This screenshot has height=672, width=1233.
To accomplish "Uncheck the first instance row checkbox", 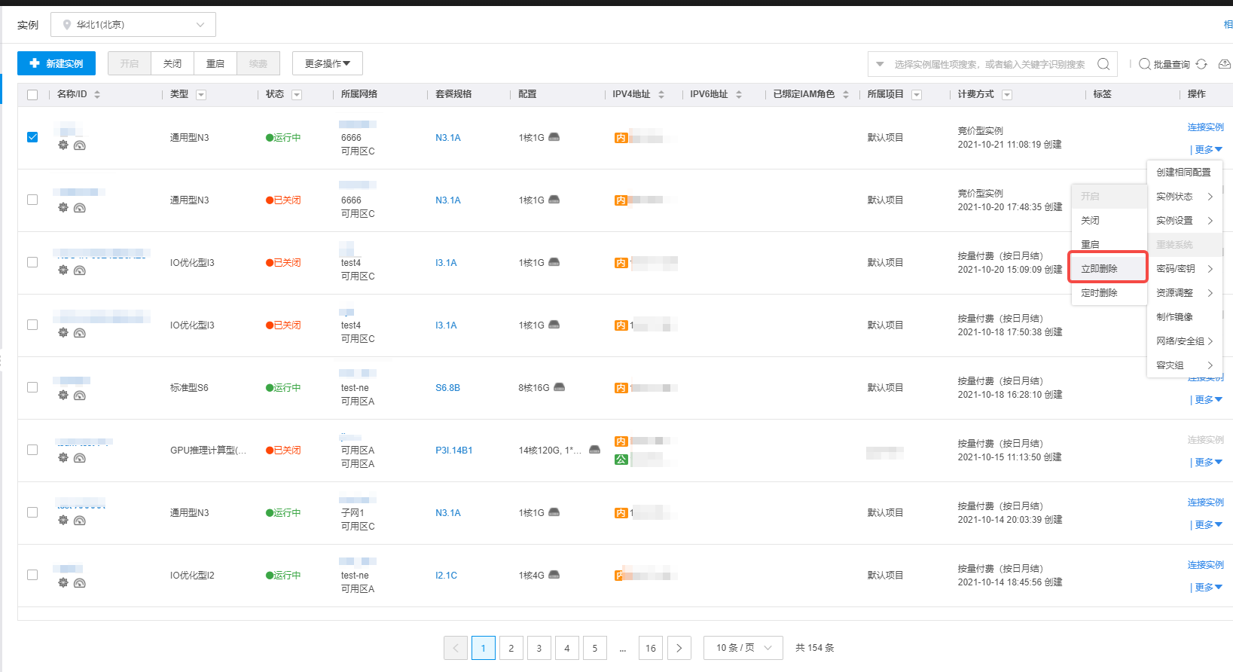I will tap(32, 137).
